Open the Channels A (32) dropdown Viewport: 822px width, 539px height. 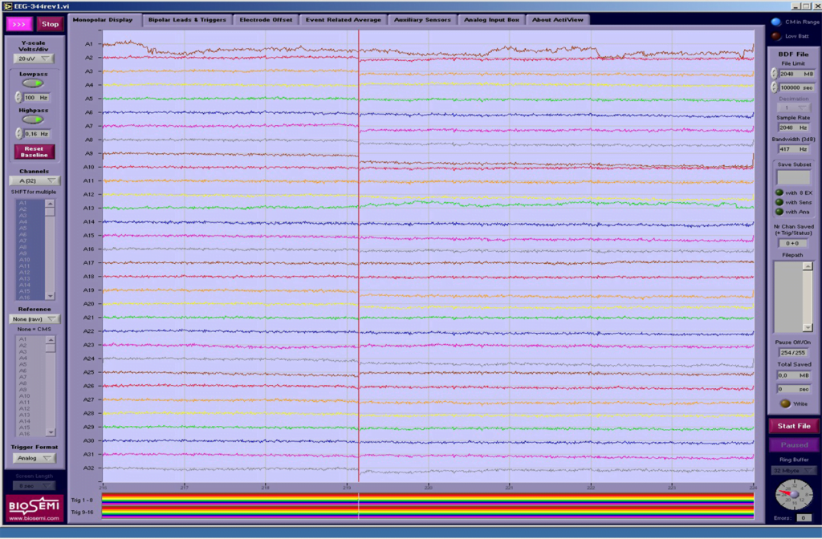(x=35, y=180)
